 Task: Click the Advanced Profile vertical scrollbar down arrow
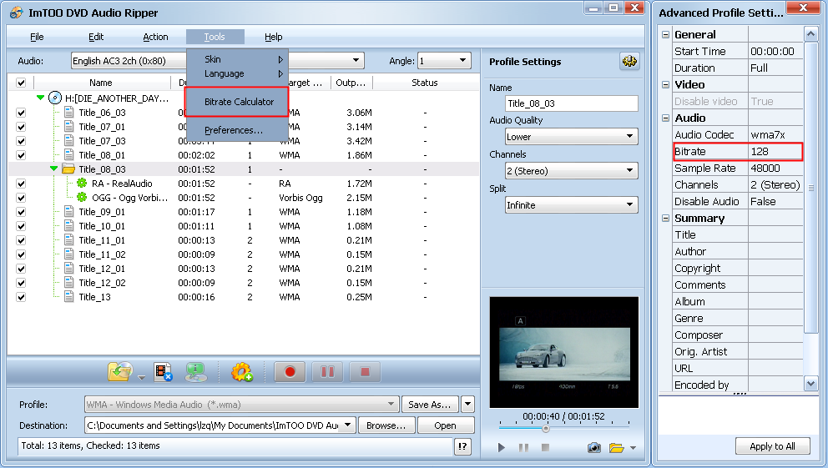[811, 383]
